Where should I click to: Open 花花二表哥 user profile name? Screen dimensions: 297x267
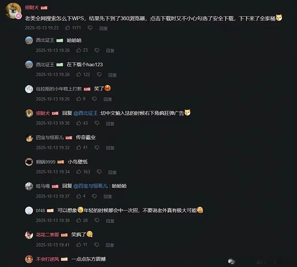(47, 235)
